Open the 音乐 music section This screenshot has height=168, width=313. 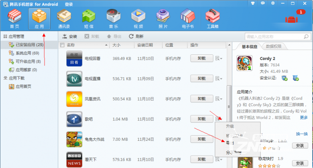[114, 19]
